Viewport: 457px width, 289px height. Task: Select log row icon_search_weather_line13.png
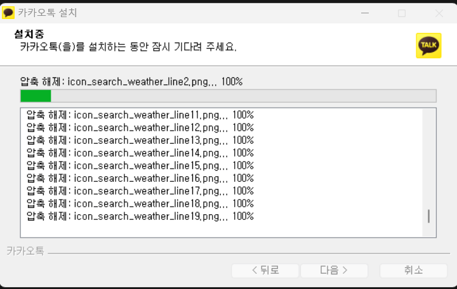click(140, 140)
